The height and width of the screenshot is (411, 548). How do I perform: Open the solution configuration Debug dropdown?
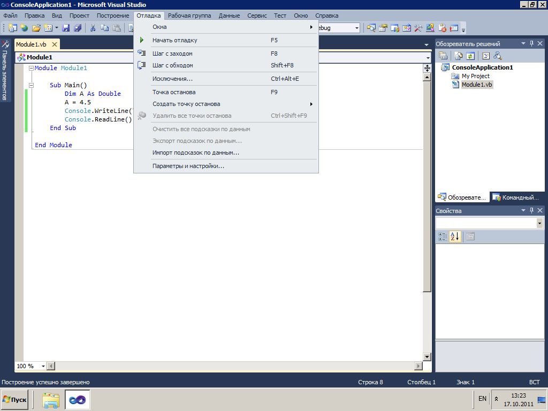[x=356, y=28]
